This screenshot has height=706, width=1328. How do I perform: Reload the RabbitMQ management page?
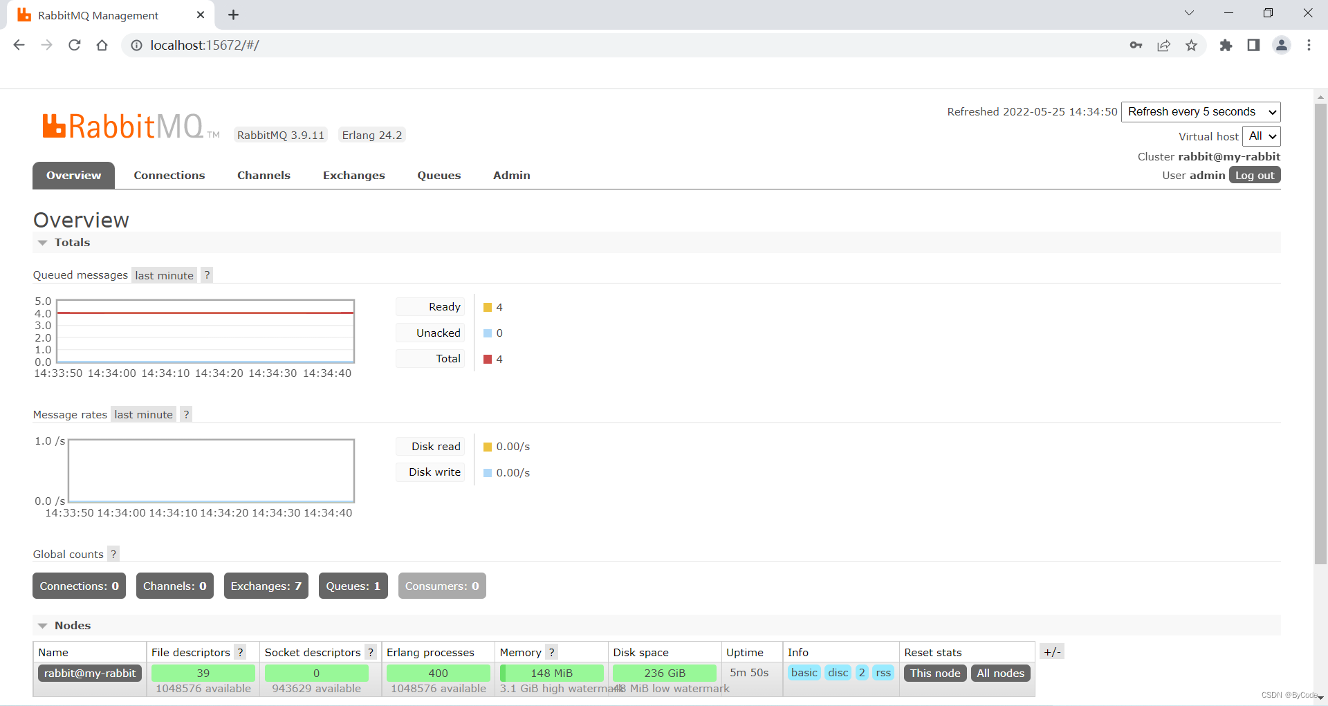(74, 45)
